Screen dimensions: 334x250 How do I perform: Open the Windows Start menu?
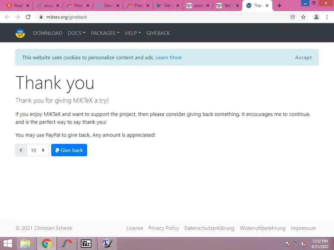[8, 243]
